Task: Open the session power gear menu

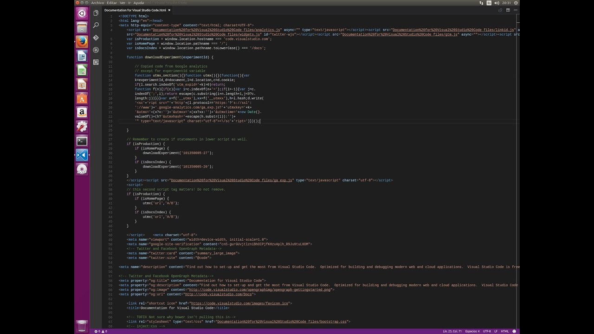Action: coord(516,3)
